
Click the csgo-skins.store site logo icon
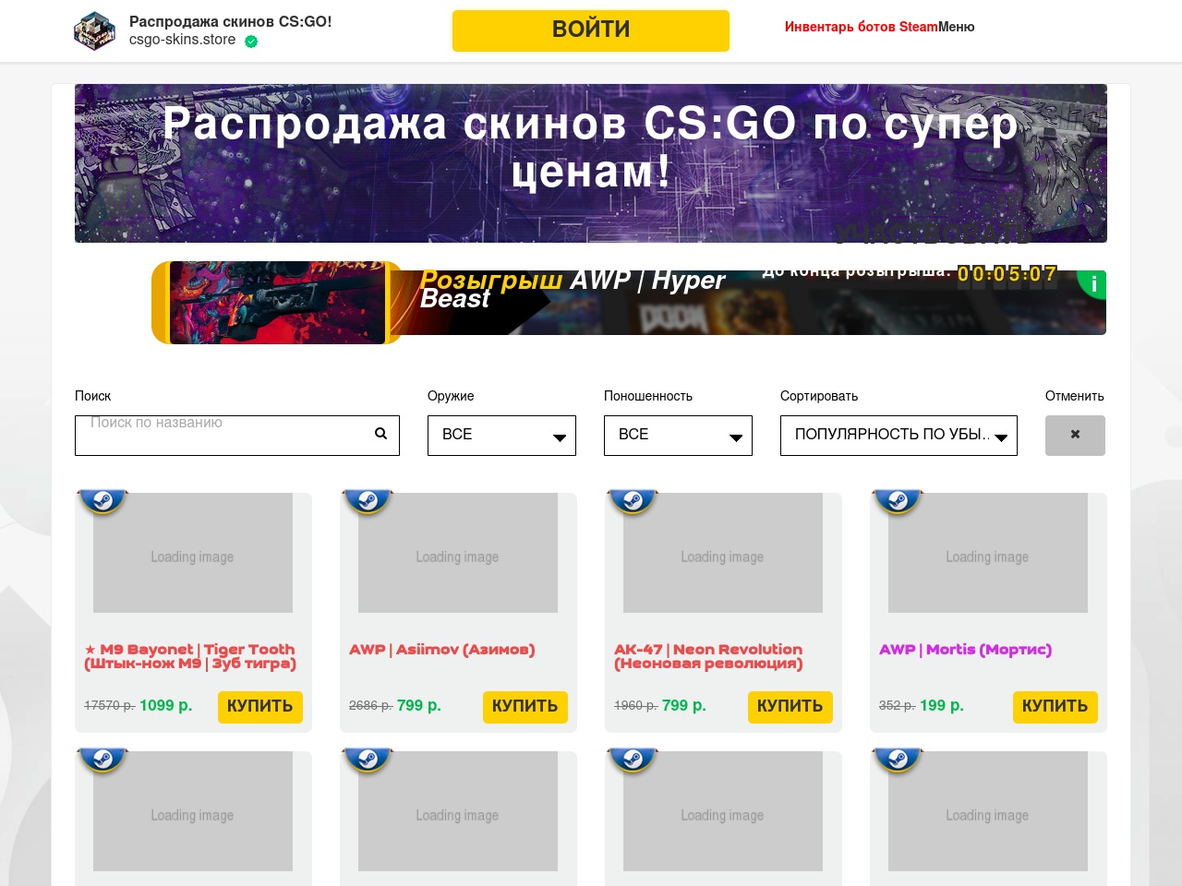(x=94, y=30)
